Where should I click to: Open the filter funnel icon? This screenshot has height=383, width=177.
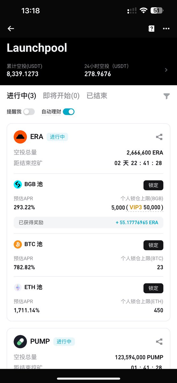click(x=166, y=96)
